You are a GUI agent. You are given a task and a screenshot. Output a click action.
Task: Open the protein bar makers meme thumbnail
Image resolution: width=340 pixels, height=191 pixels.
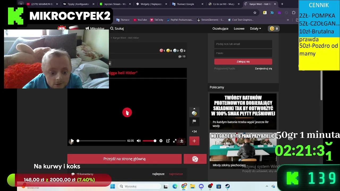(x=243, y=111)
